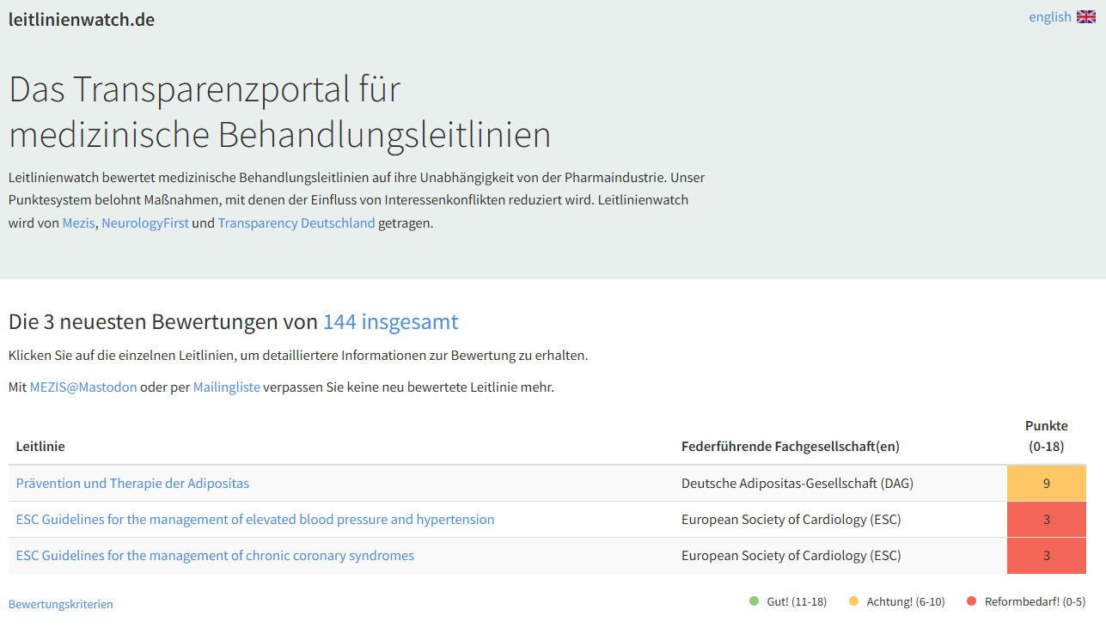Open the MEZIS@Mastodon link
This screenshot has width=1106, height=640.
[83, 387]
